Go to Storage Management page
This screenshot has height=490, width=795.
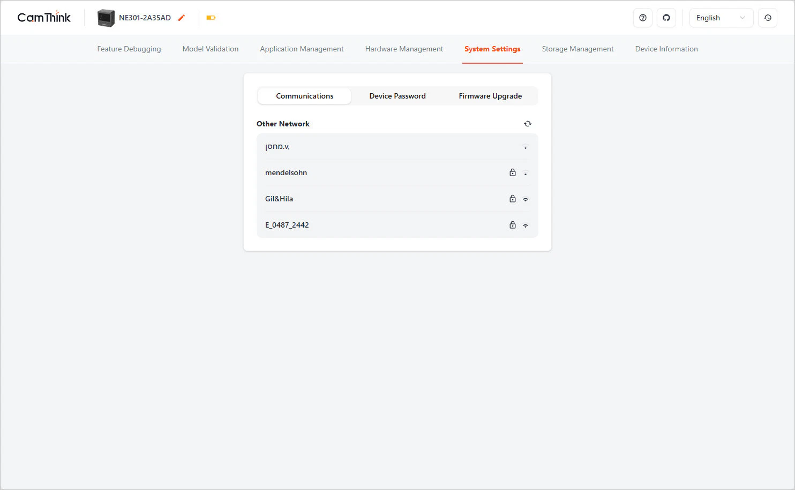click(x=577, y=49)
